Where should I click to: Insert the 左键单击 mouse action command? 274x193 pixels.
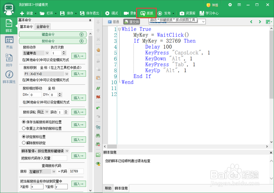tap(79, 56)
